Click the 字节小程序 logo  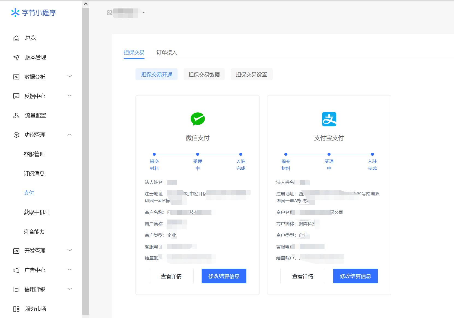point(33,13)
